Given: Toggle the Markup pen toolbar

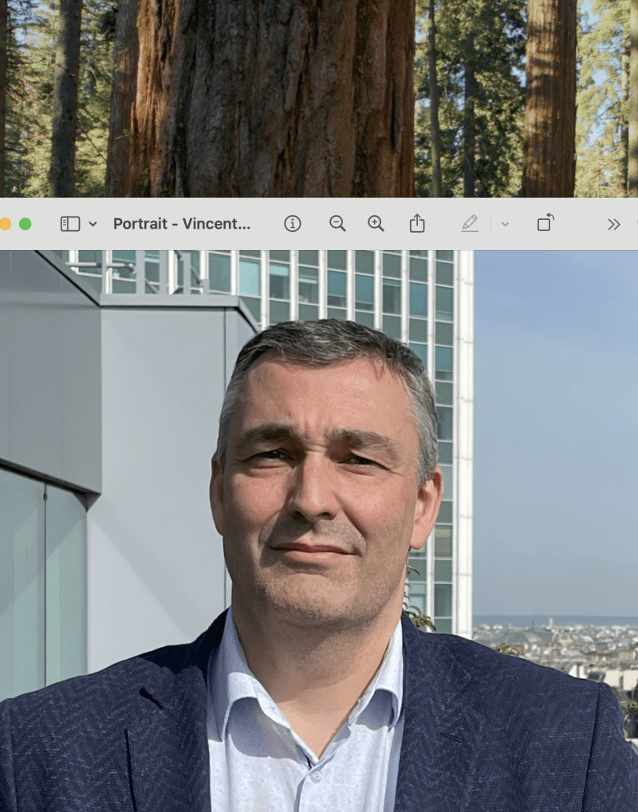Looking at the screenshot, I should click(x=470, y=224).
